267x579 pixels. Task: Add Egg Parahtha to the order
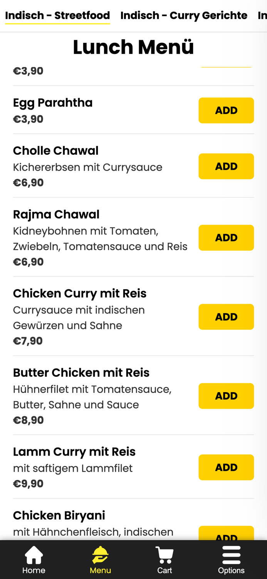click(x=227, y=110)
